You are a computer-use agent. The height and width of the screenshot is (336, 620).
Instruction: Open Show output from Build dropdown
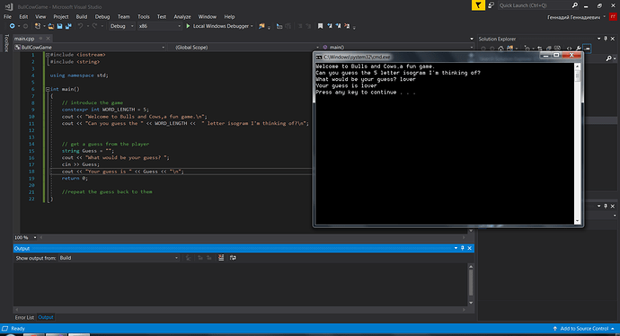(119, 258)
